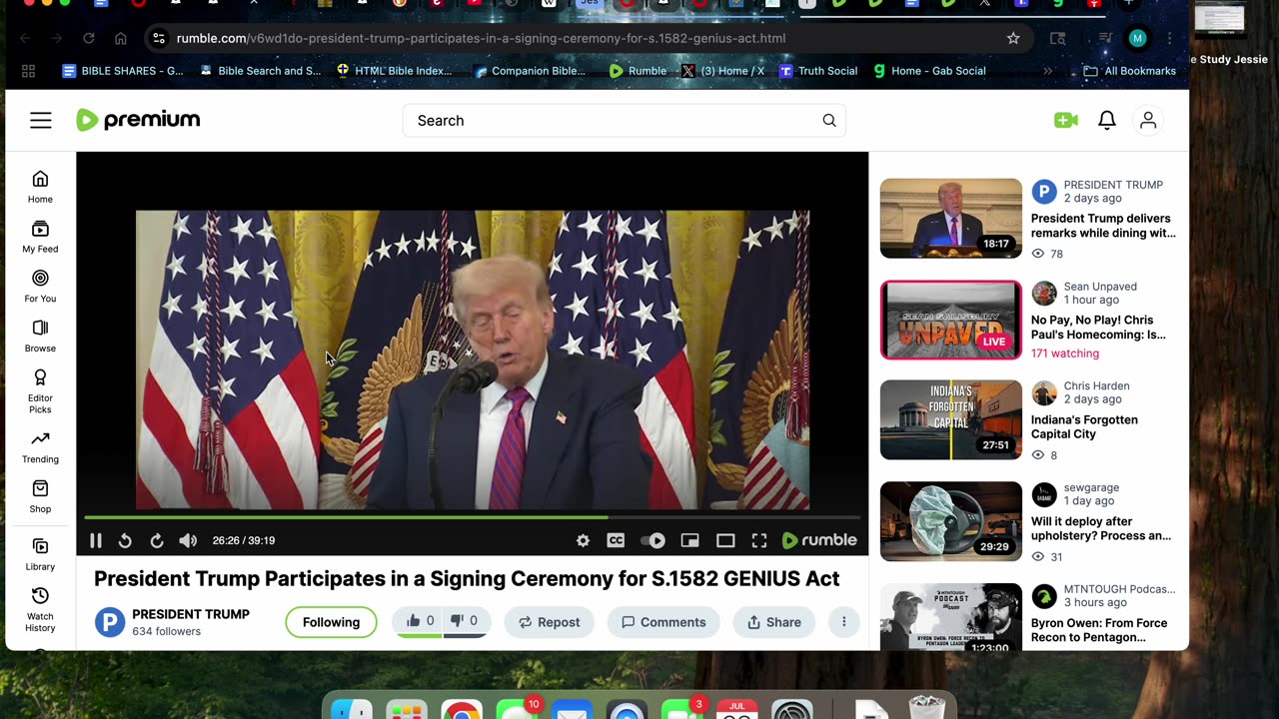
Task: Open Home - Gab Social bookmark
Action: 929,71
